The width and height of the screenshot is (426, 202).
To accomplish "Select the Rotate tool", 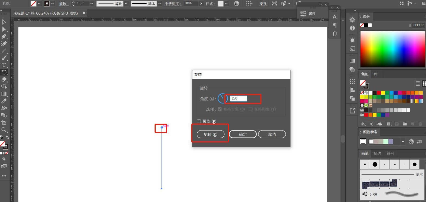I will [x=4, y=72].
